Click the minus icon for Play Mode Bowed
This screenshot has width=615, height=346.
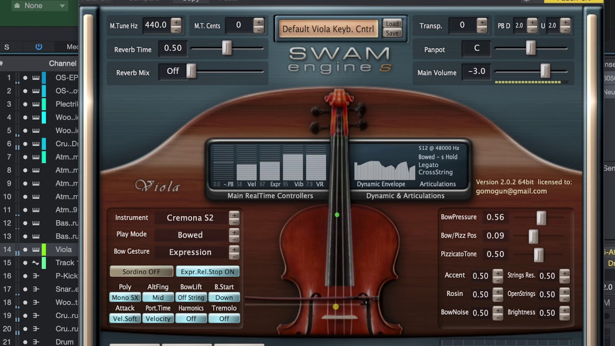click(x=234, y=239)
